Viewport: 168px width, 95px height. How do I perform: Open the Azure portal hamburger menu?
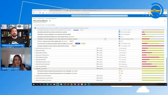pyautogui.click(x=34, y=16)
